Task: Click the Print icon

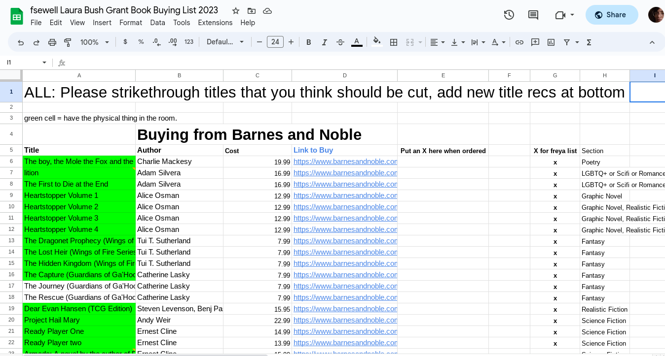Action: coord(52,42)
